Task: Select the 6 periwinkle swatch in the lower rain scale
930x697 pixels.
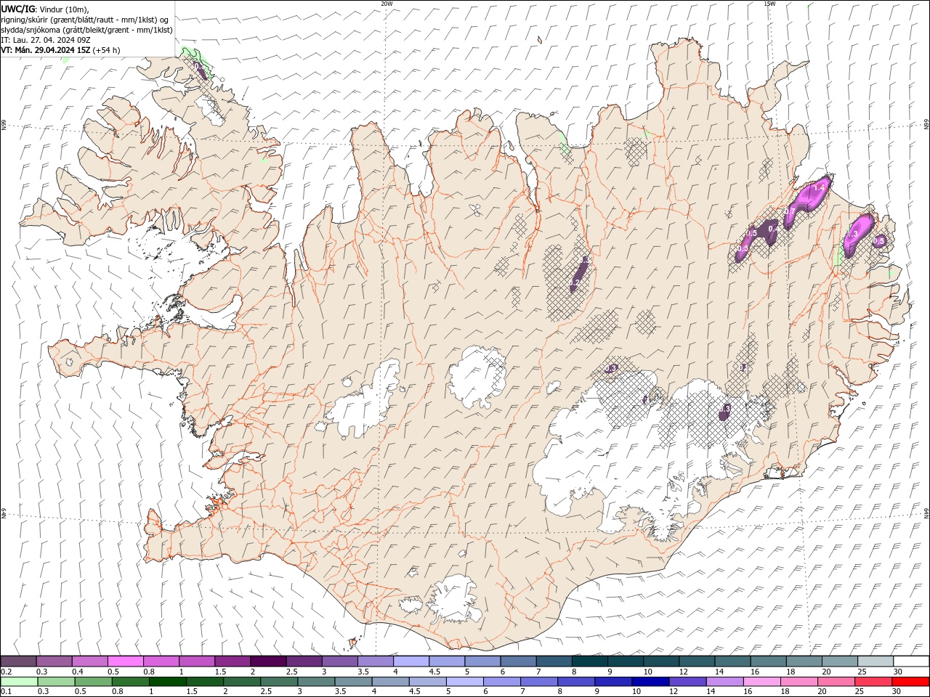Action: coord(501,682)
